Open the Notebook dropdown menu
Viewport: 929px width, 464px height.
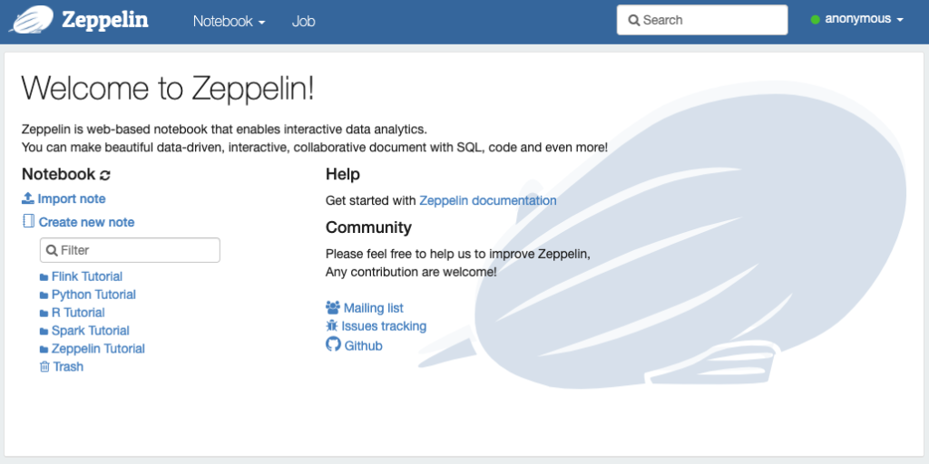[230, 22]
